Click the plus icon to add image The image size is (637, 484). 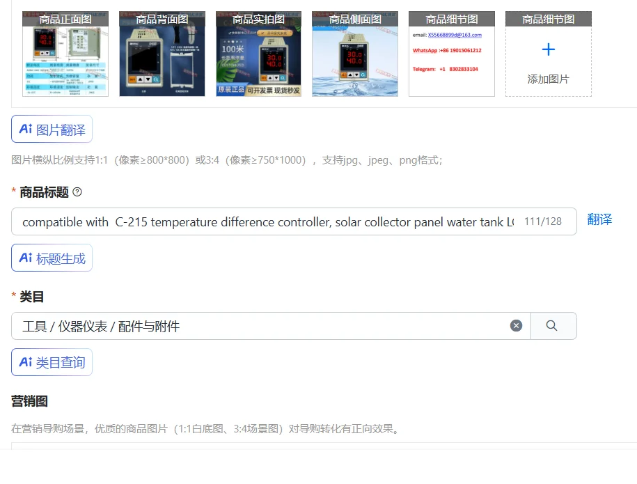point(549,49)
